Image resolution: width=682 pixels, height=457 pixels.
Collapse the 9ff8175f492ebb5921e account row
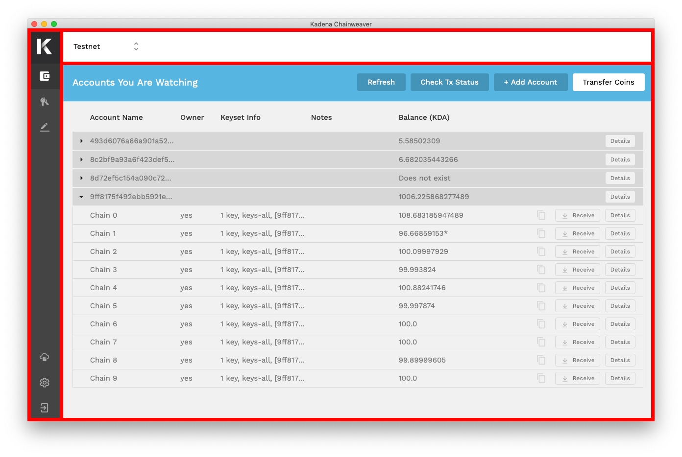81,197
